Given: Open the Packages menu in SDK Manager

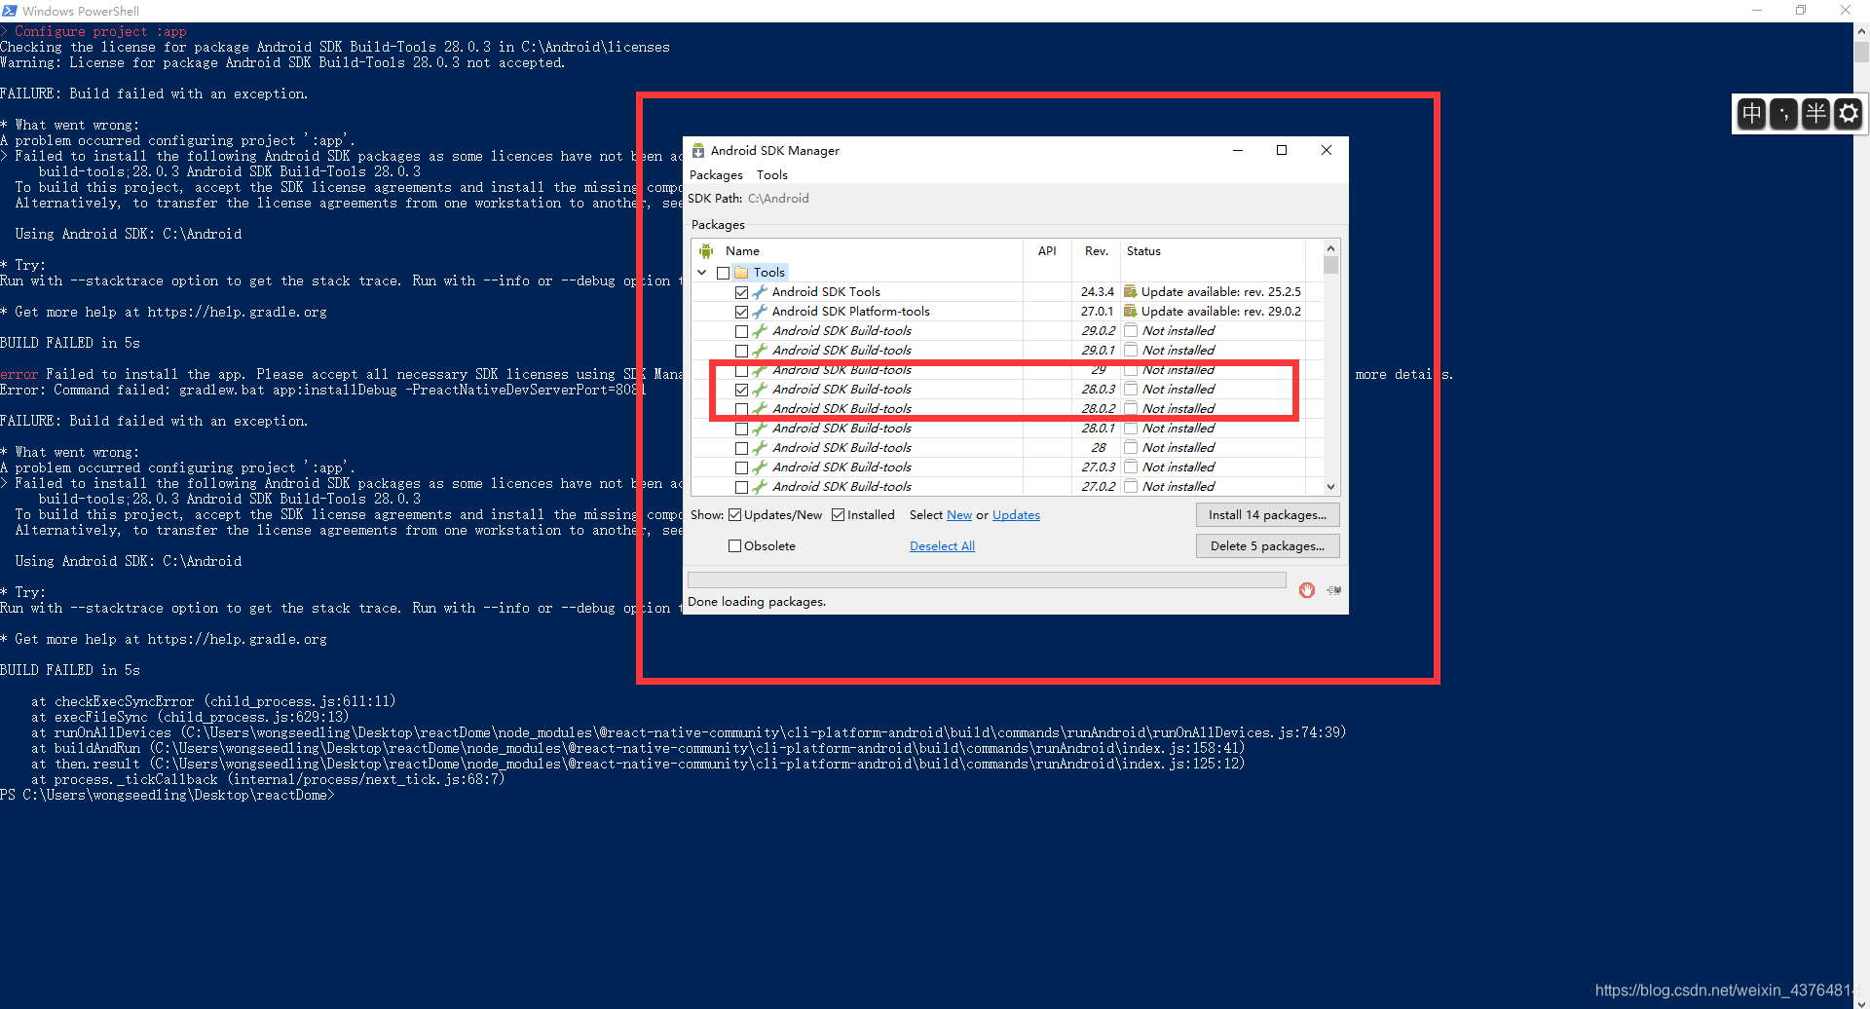Looking at the screenshot, I should coord(716,175).
